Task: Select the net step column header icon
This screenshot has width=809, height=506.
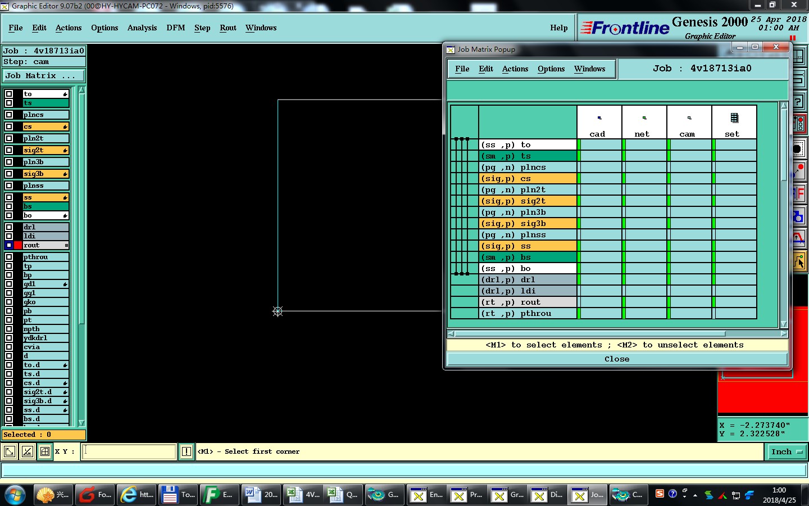Action: click(x=644, y=118)
